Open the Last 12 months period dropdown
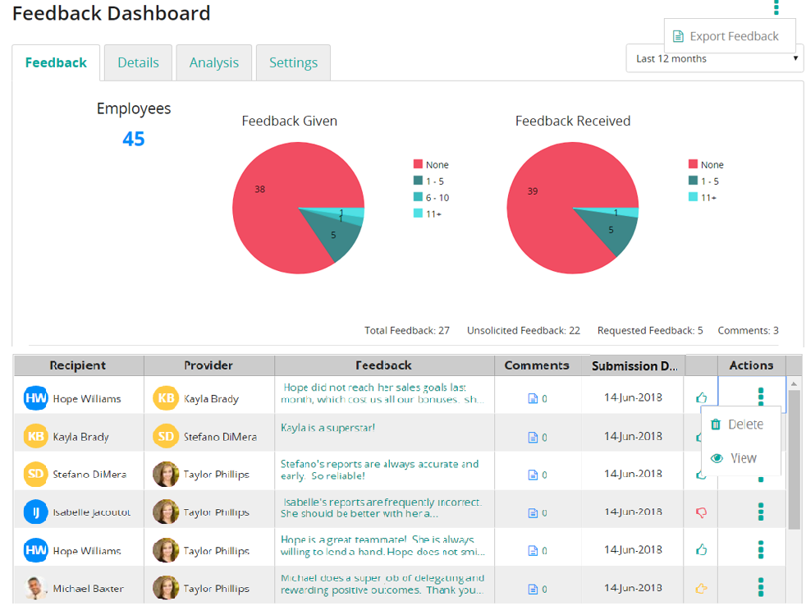Screen dimensions: 806x606 (x=715, y=58)
